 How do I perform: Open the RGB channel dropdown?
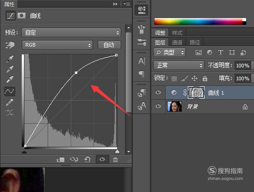click(57, 45)
